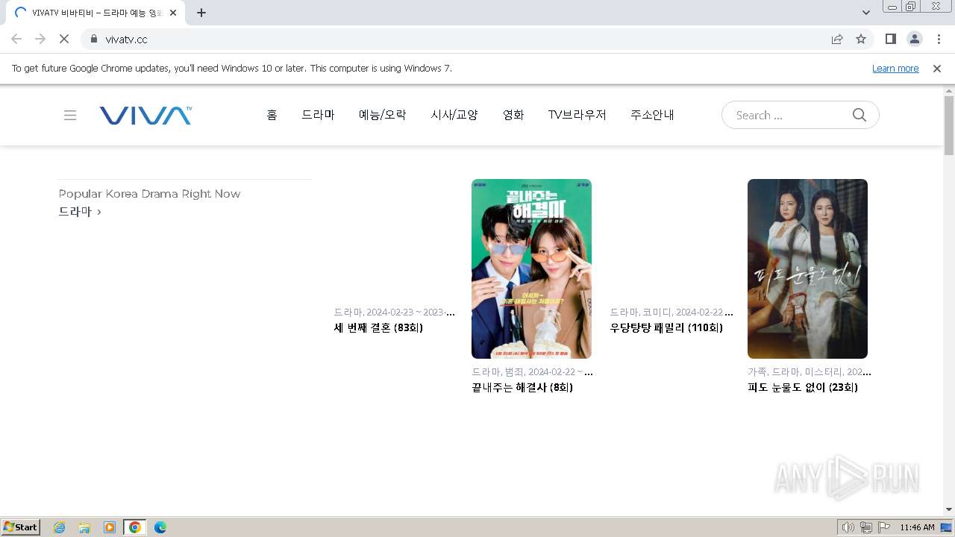This screenshot has height=537, width=955.
Task: Open Internet Explorer from taskbar
Action: click(60, 527)
